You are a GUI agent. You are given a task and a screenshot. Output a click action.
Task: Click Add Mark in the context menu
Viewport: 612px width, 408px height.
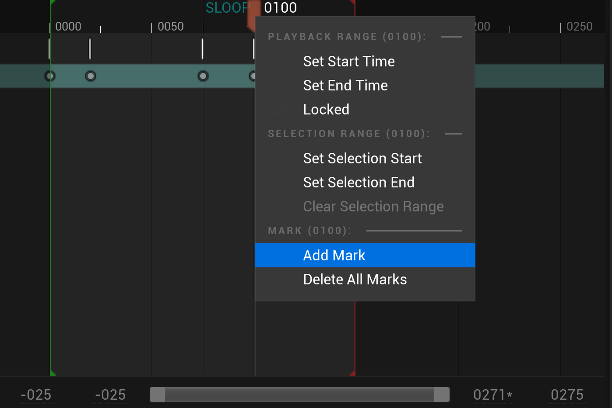[x=334, y=255]
